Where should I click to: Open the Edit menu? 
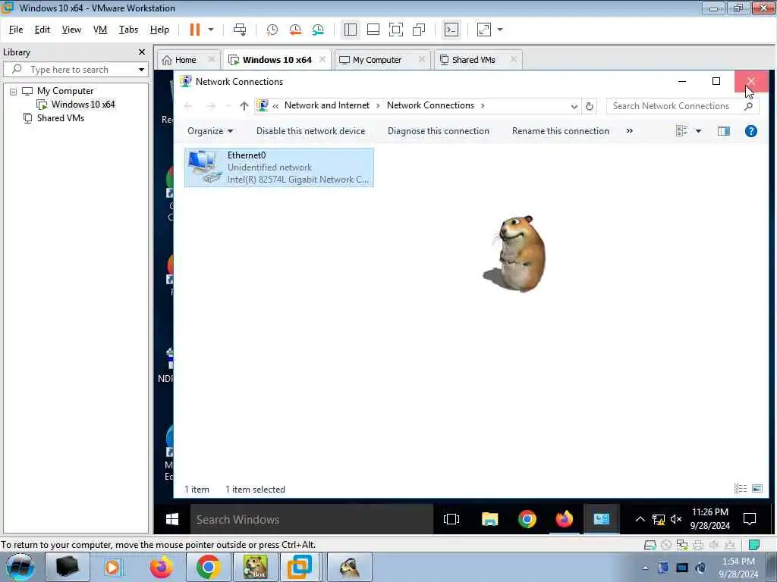42,30
